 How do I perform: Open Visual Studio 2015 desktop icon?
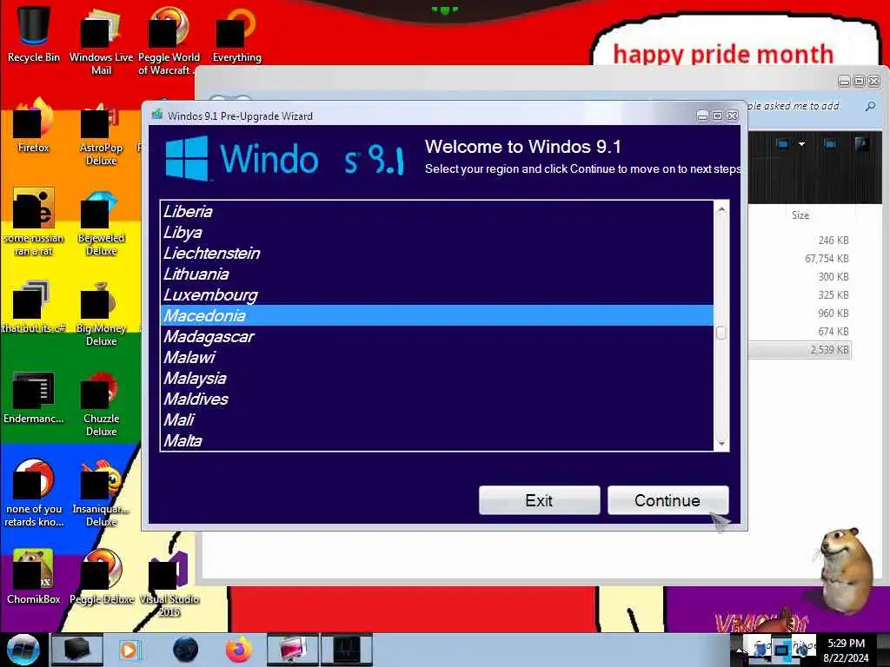click(169, 584)
